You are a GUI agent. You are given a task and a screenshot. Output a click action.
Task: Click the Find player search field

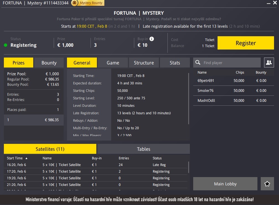tap(227, 63)
